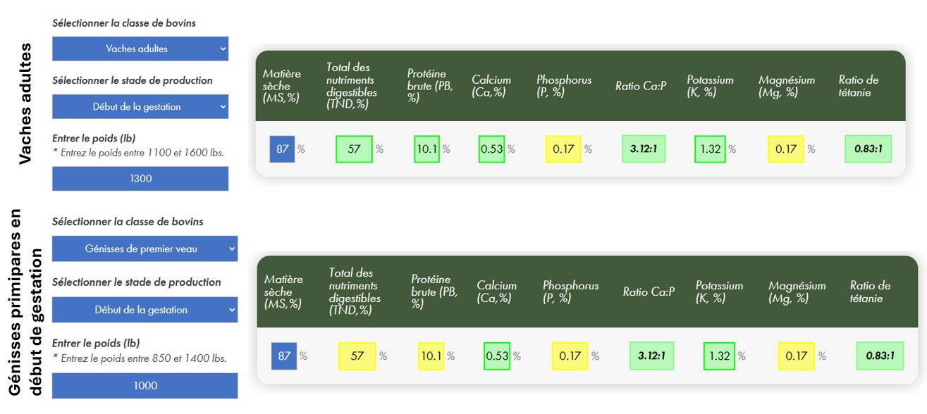Click the 0.53 calcium value in top table
This screenshot has width=927, height=414.
[x=491, y=149]
